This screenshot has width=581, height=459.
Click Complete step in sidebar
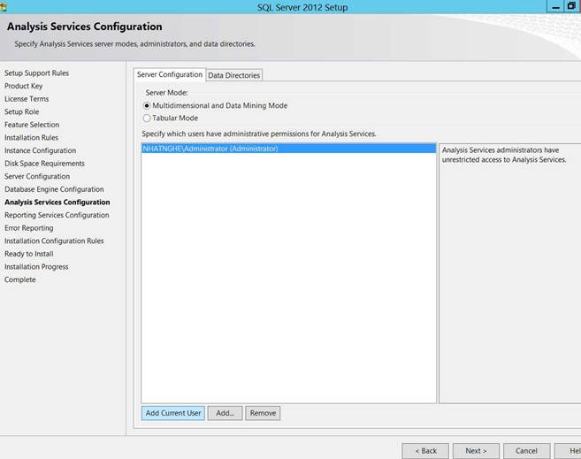(x=20, y=279)
